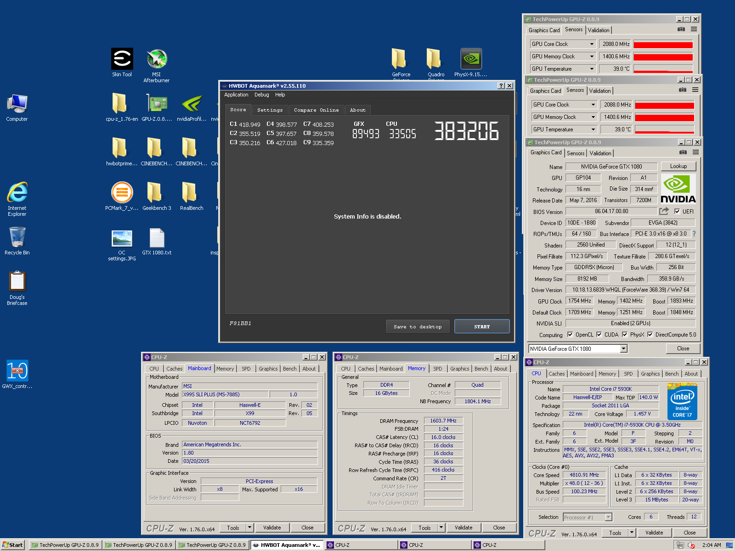
Task: Open the nvidiaProfileInspector shortcut
Action: tap(192, 107)
